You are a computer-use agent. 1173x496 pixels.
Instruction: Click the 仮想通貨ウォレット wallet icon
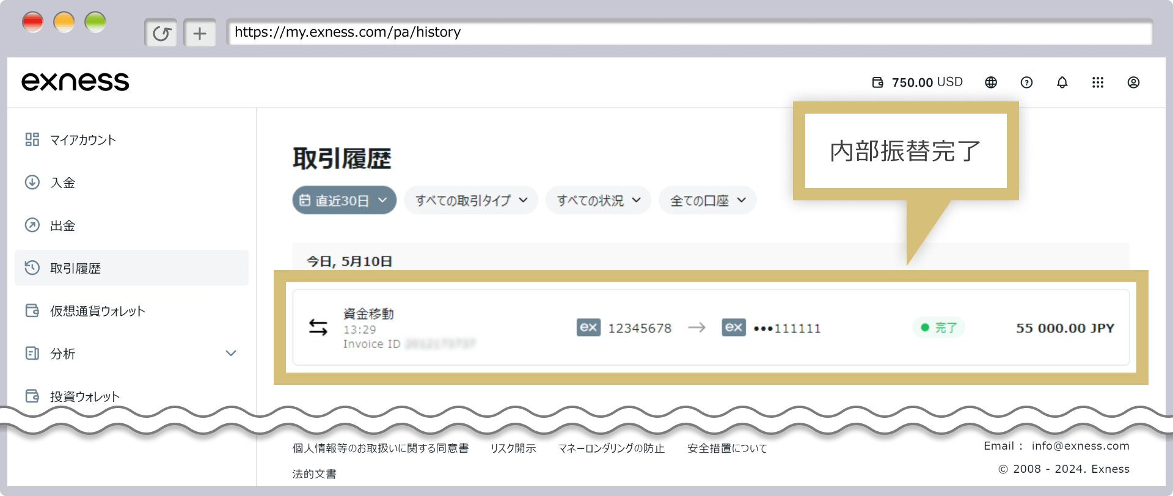32,311
